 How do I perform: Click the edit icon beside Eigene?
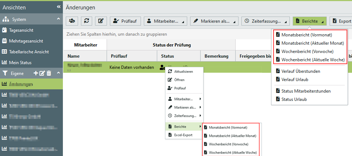pos(42,73)
